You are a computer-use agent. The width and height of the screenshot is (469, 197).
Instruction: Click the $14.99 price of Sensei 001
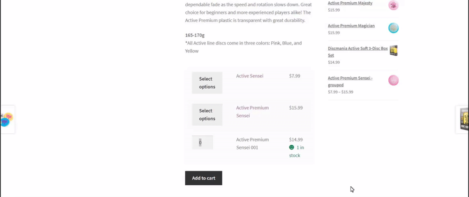coord(296,139)
